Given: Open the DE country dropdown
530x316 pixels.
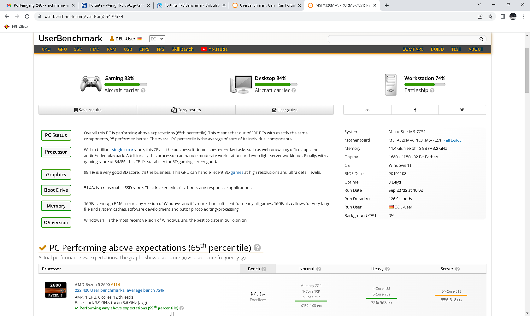Looking at the screenshot, I should pyautogui.click(x=157, y=39).
